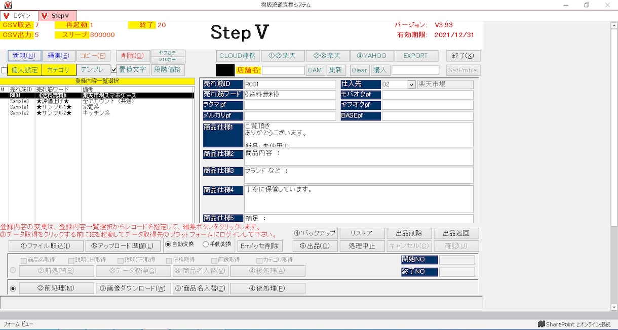Click the ラクマpf input field
The width and height of the screenshot is (618, 330).
coord(290,105)
